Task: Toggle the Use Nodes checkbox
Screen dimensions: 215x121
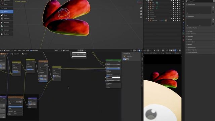Action: 31,50
